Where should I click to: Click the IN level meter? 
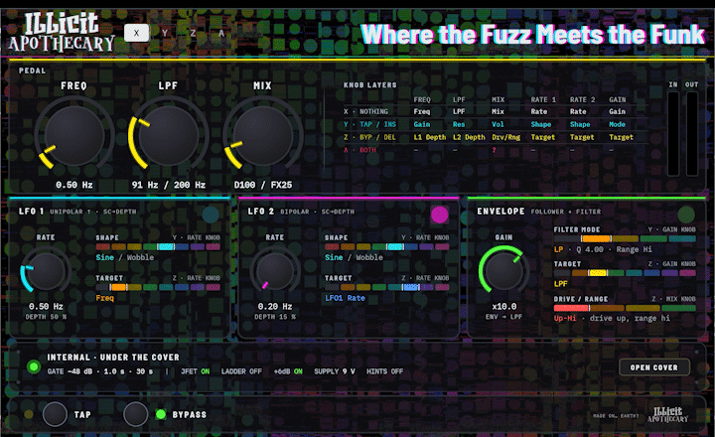(x=673, y=133)
